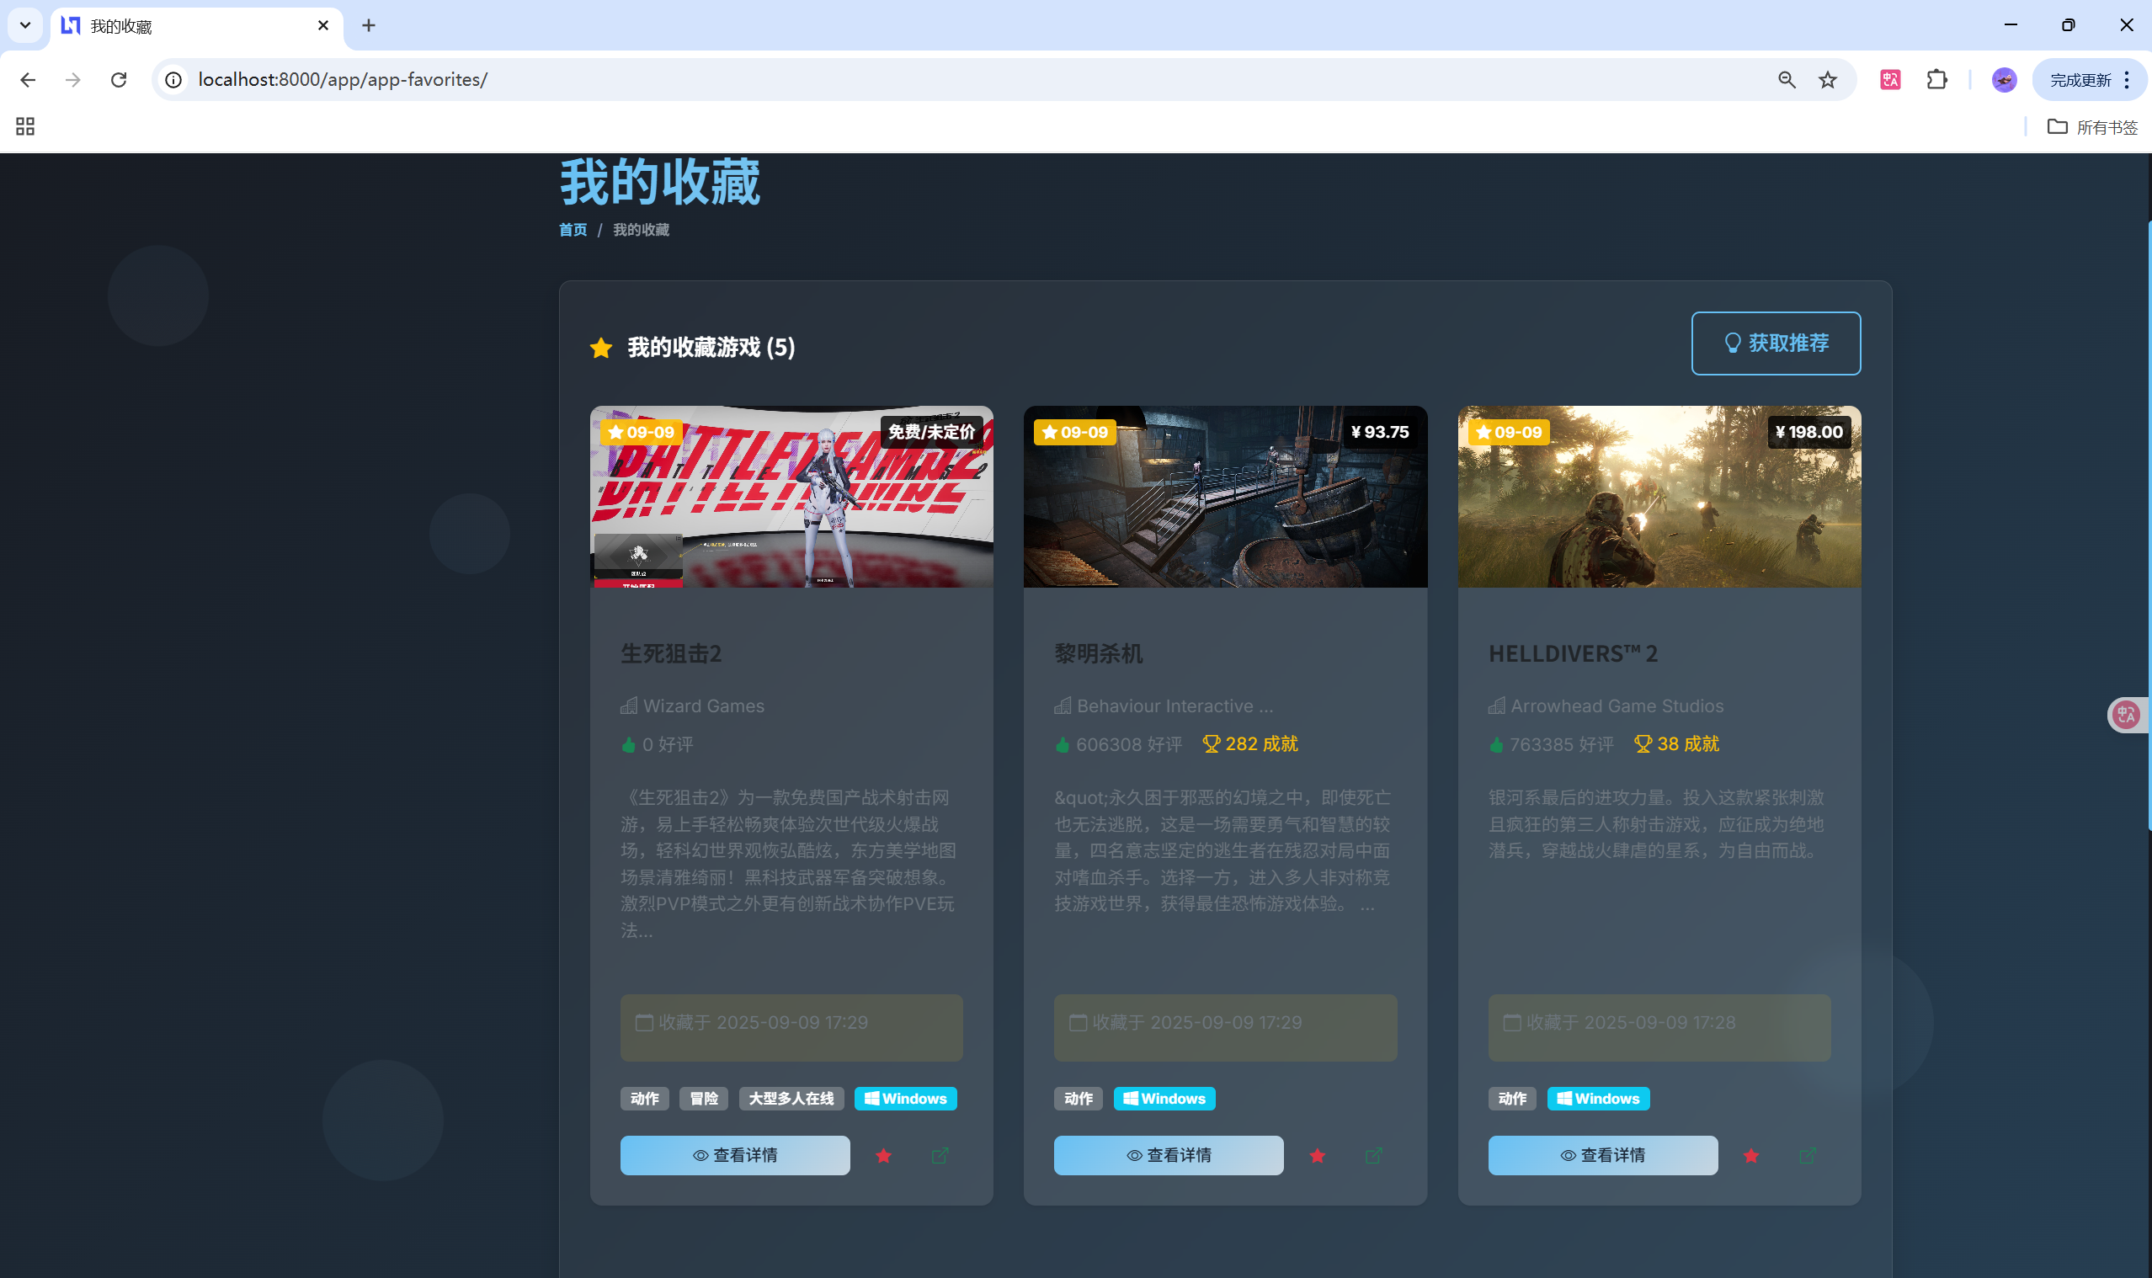The height and width of the screenshot is (1278, 2152).
Task: Click the 生死狙击2 game title
Action: tap(671, 653)
